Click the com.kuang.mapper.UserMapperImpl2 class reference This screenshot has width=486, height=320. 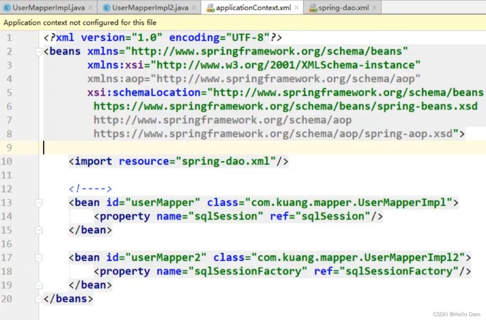tap(358, 258)
